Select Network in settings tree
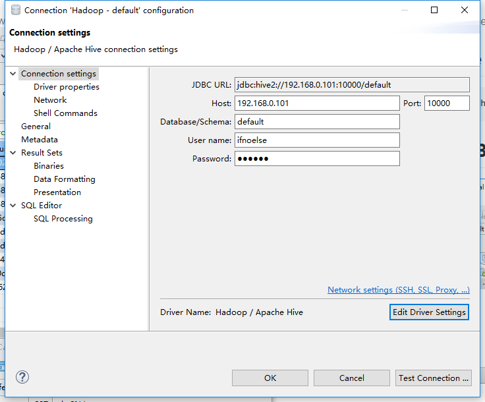 (x=50, y=100)
